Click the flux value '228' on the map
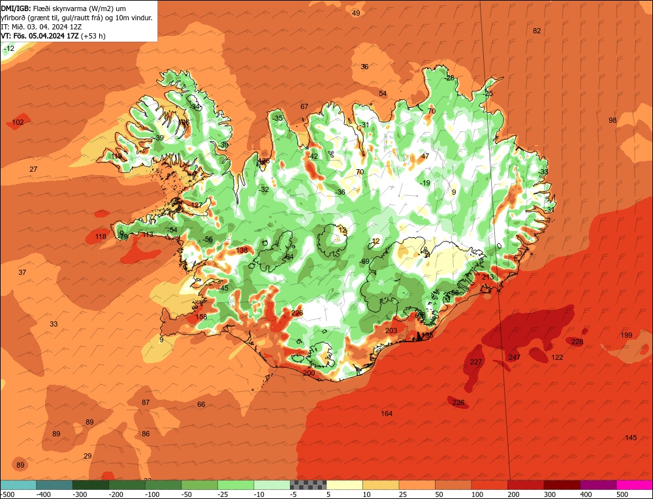Viewport: 653px width, 499px height. (x=577, y=342)
